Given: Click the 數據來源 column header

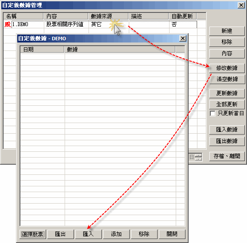Looking at the screenshot, I should (x=108, y=16).
